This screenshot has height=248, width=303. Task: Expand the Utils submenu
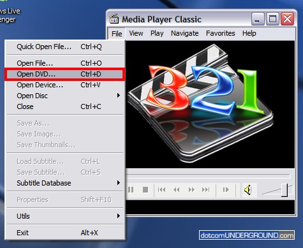pos(64,216)
